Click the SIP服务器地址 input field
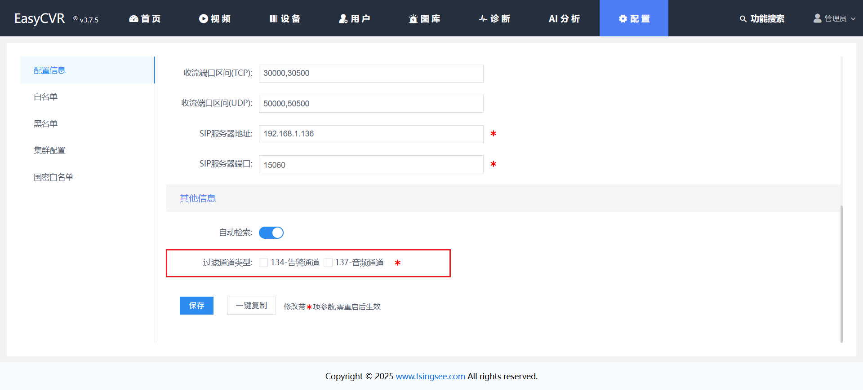This screenshot has height=390, width=863. point(371,134)
